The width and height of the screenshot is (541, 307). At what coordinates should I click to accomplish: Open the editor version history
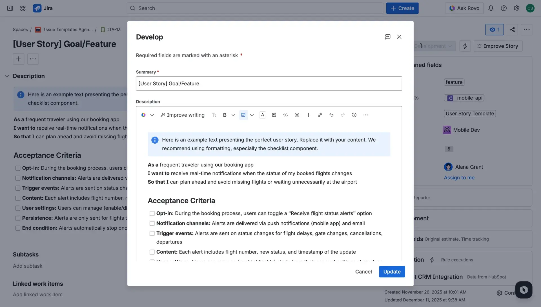(x=354, y=115)
